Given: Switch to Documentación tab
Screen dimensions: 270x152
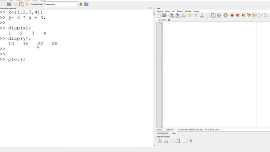Looking at the screenshot, I should (x=163, y=133).
